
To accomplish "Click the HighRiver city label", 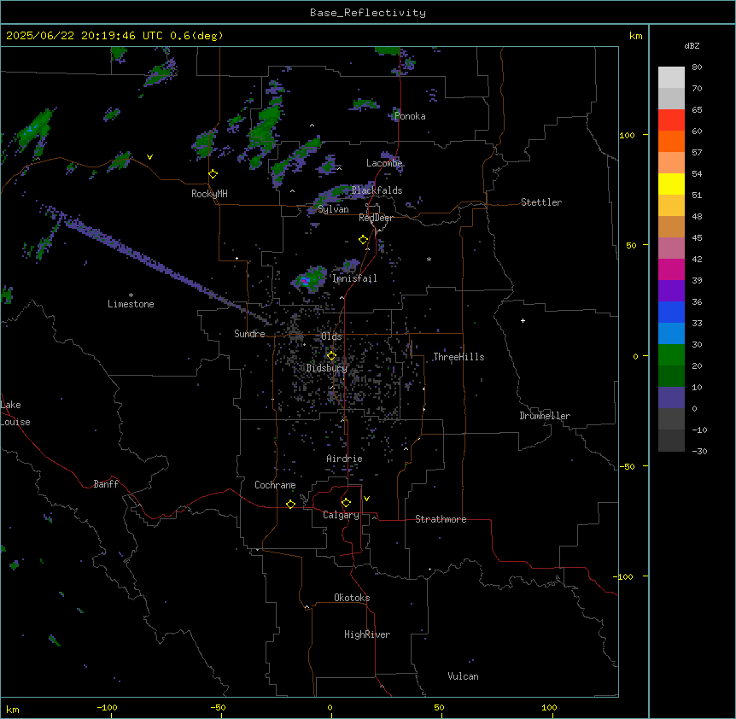I will click(x=367, y=634).
